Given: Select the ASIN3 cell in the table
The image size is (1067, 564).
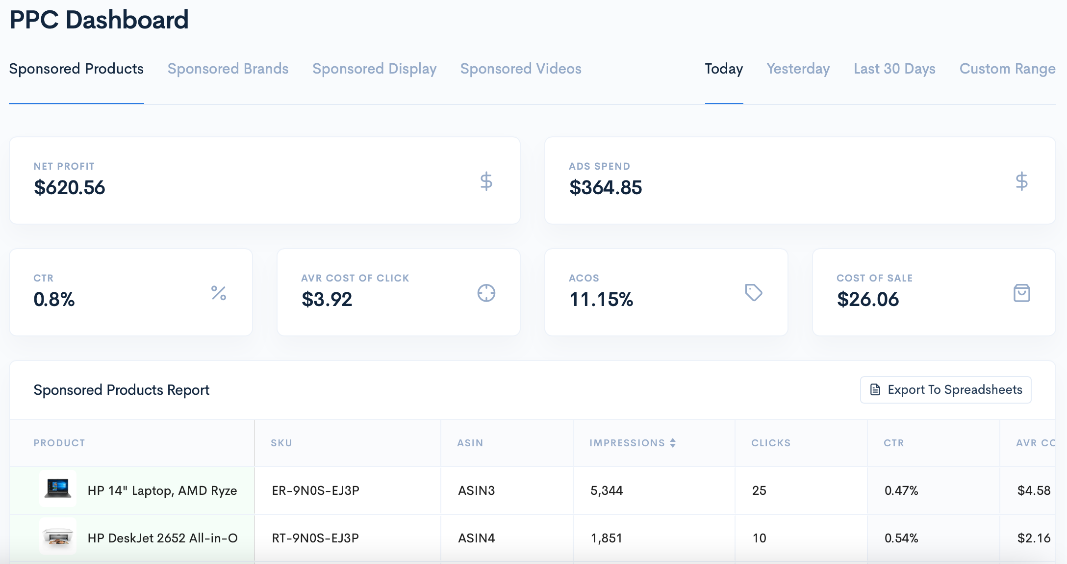Looking at the screenshot, I should (x=476, y=490).
